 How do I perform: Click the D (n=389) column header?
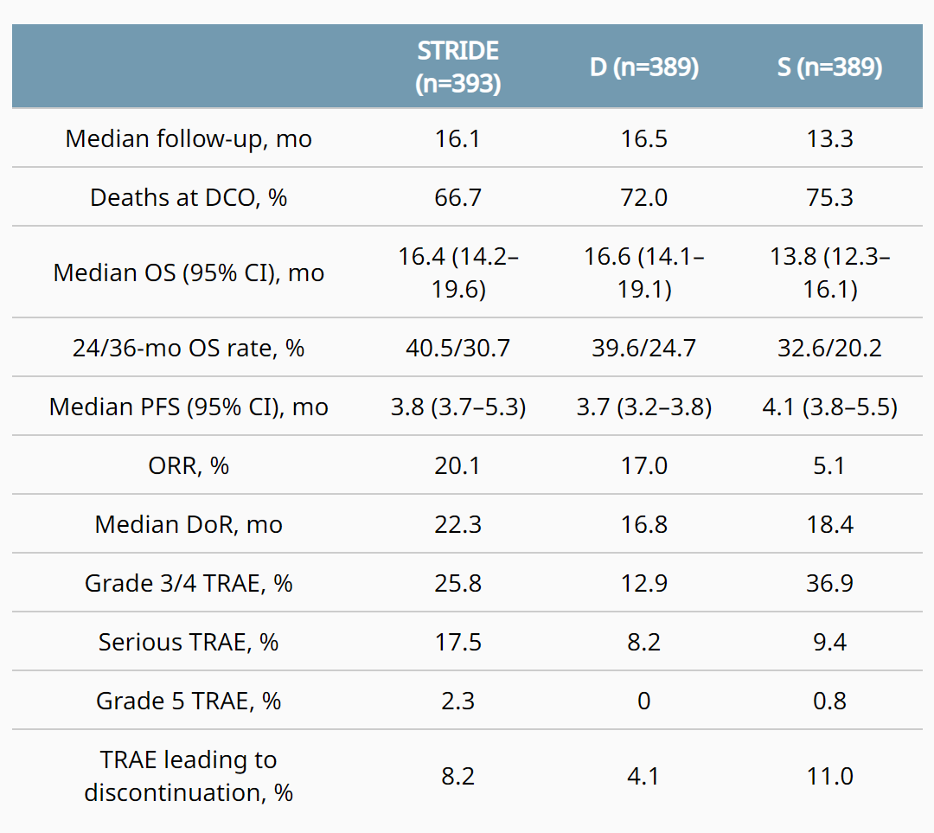(643, 67)
